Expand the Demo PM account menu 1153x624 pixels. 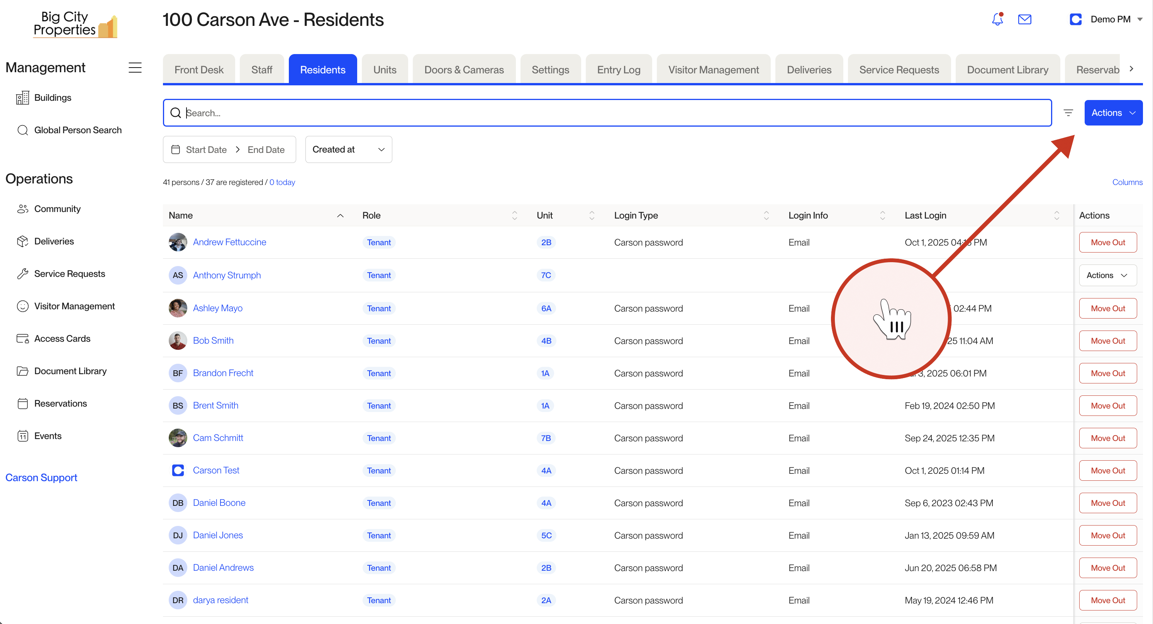tap(1140, 19)
